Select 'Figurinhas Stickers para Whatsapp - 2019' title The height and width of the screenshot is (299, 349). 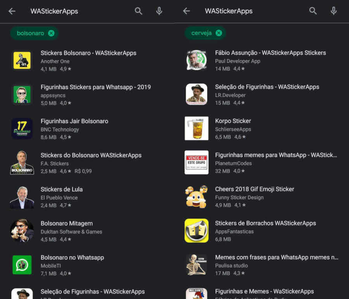[96, 87]
